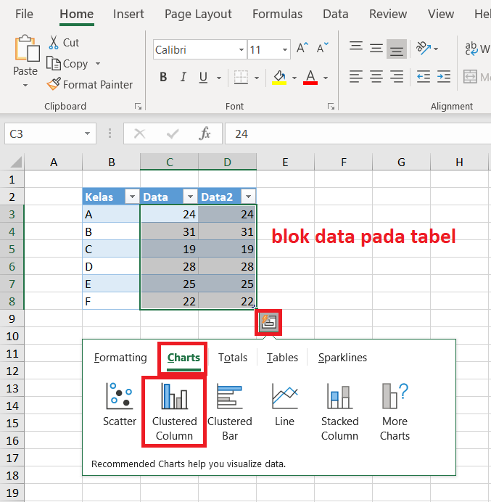Choose the Scatter chart icon

pyautogui.click(x=120, y=396)
